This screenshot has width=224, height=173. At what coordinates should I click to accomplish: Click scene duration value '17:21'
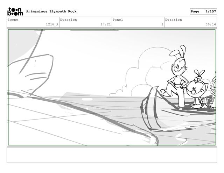[106, 24]
